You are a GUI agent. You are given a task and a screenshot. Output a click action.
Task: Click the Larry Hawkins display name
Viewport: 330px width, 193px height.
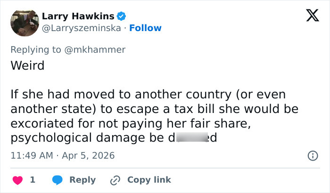pos(78,16)
